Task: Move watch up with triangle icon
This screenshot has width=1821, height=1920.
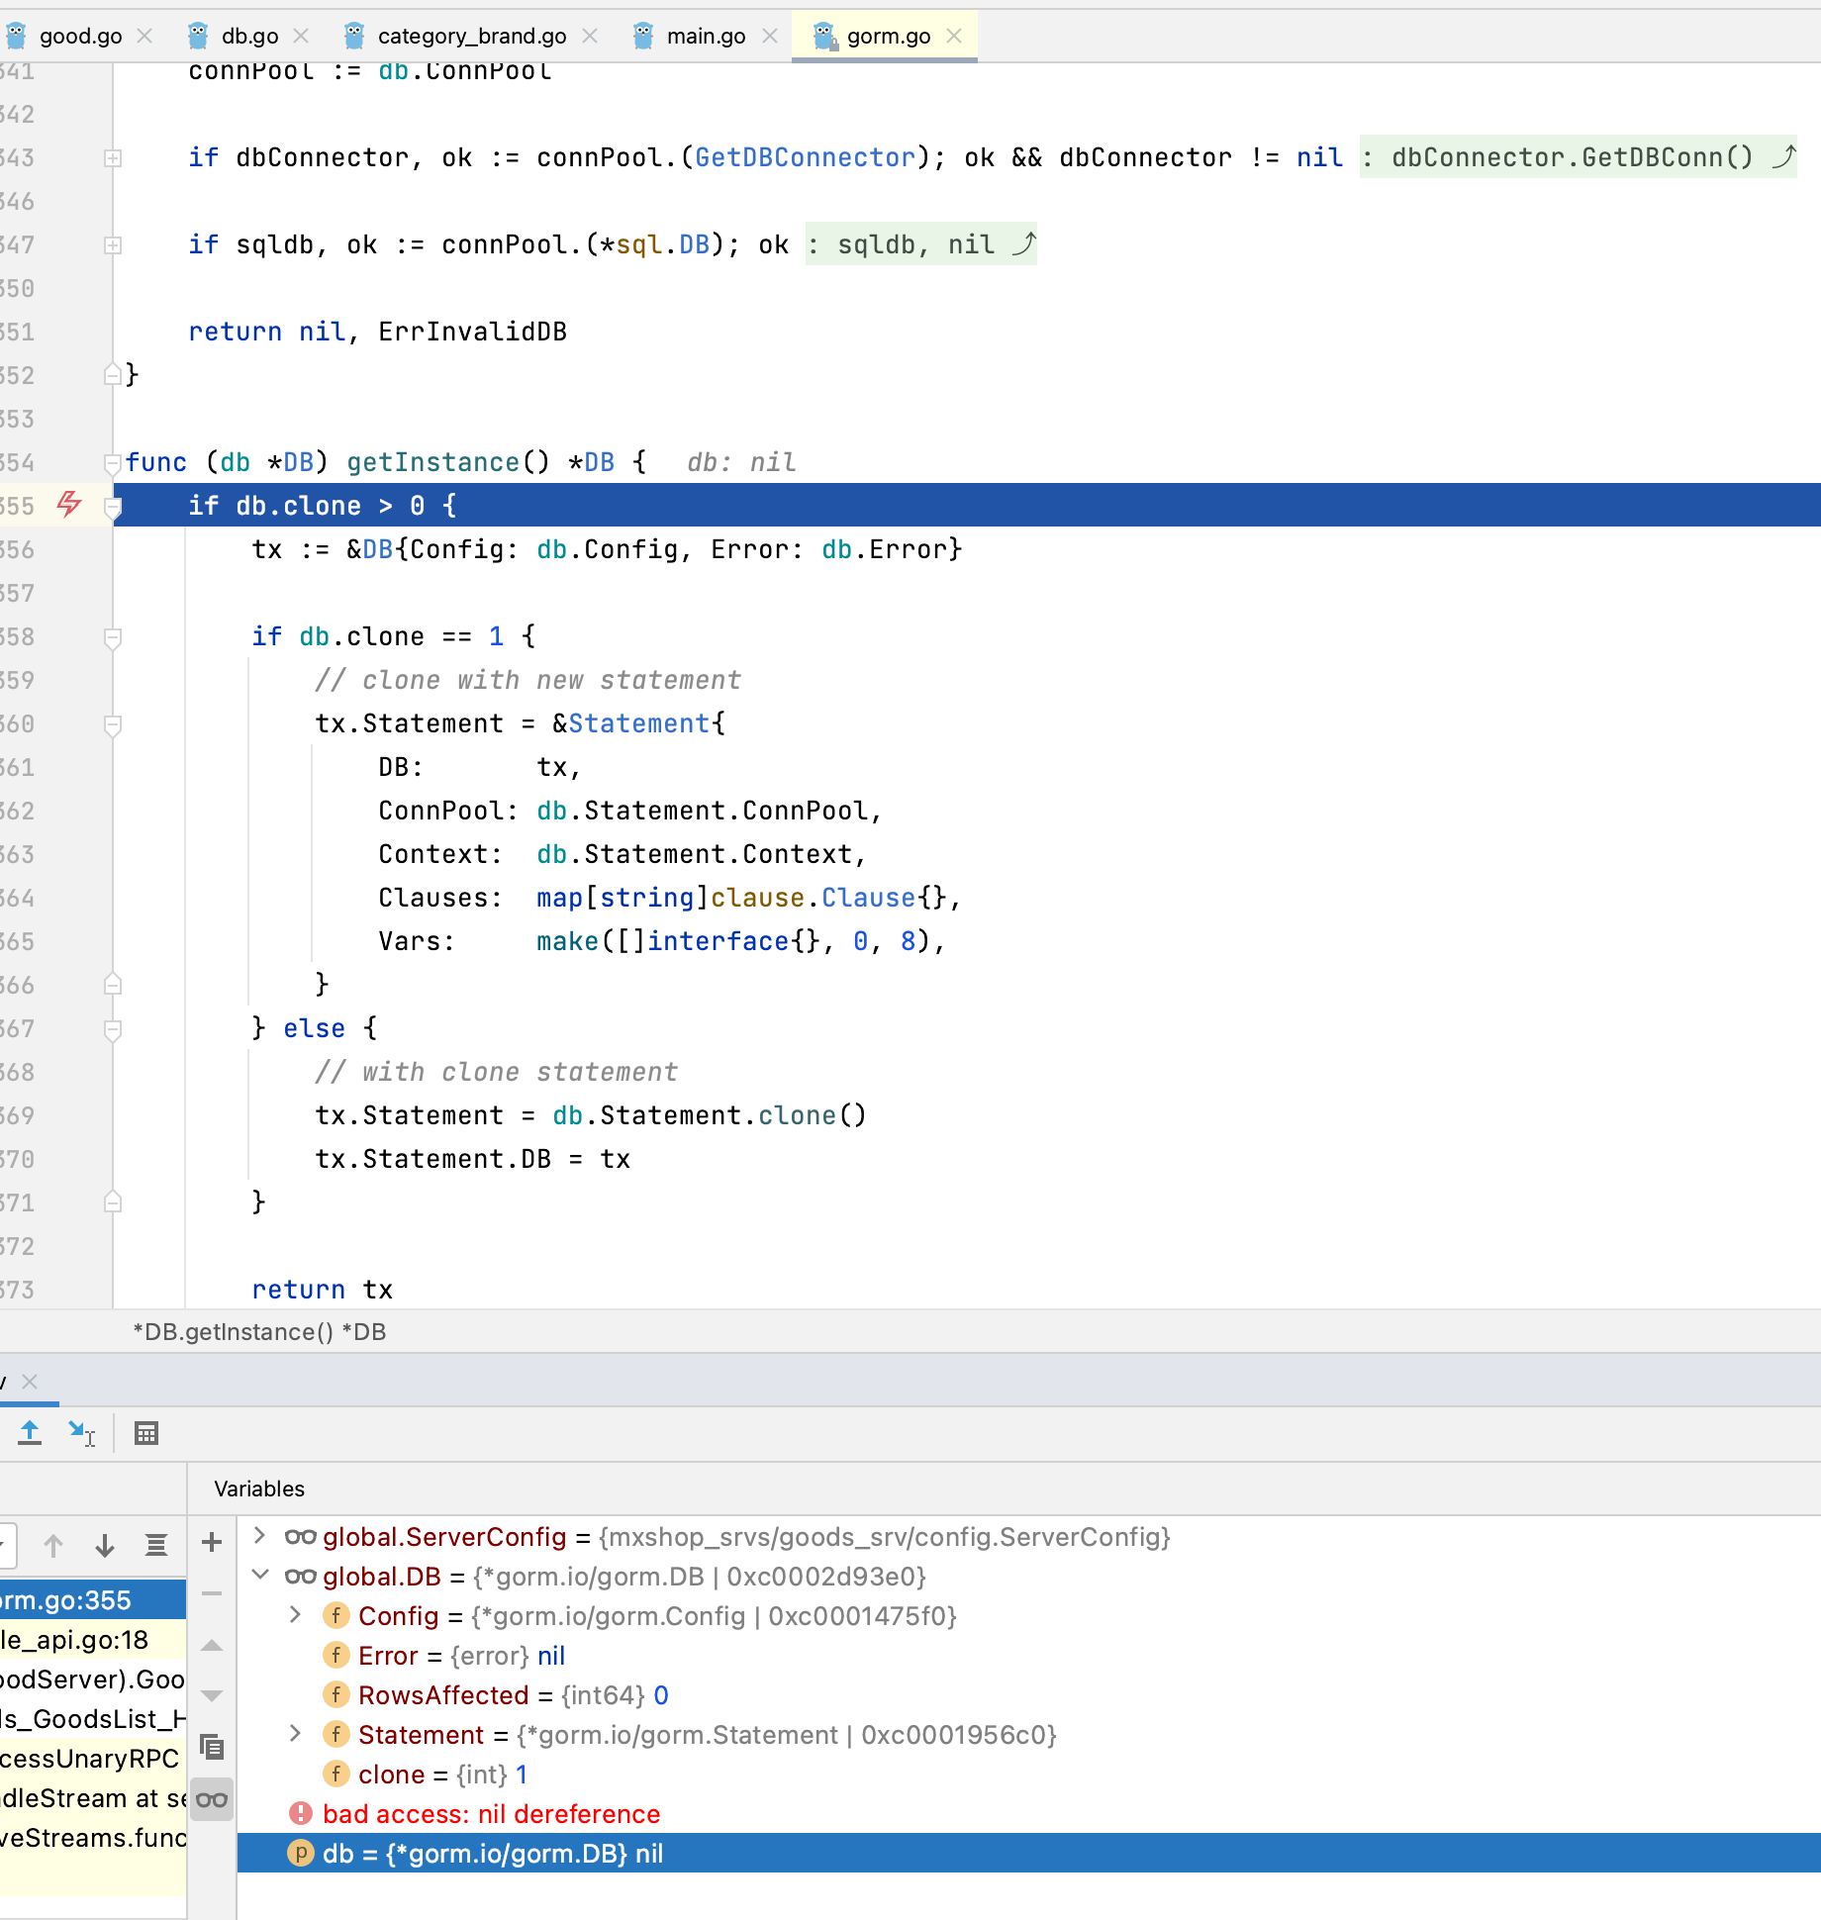Action: pos(212,1646)
